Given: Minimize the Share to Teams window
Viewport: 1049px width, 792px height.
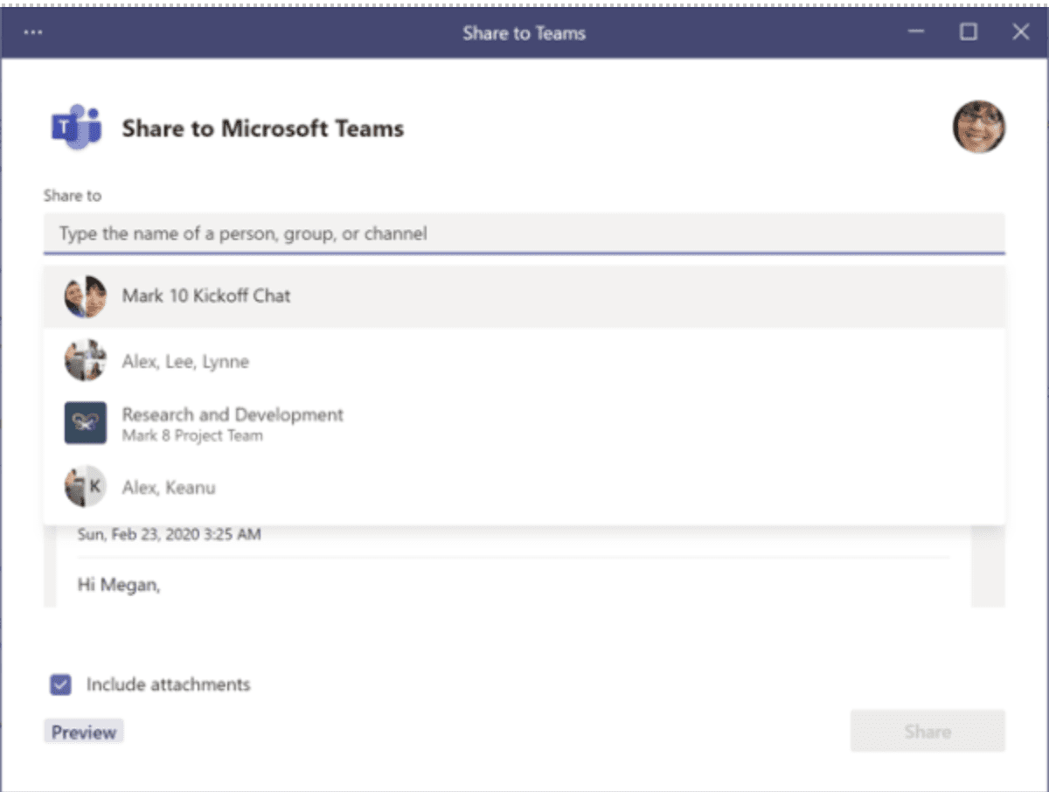Looking at the screenshot, I should [916, 32].
